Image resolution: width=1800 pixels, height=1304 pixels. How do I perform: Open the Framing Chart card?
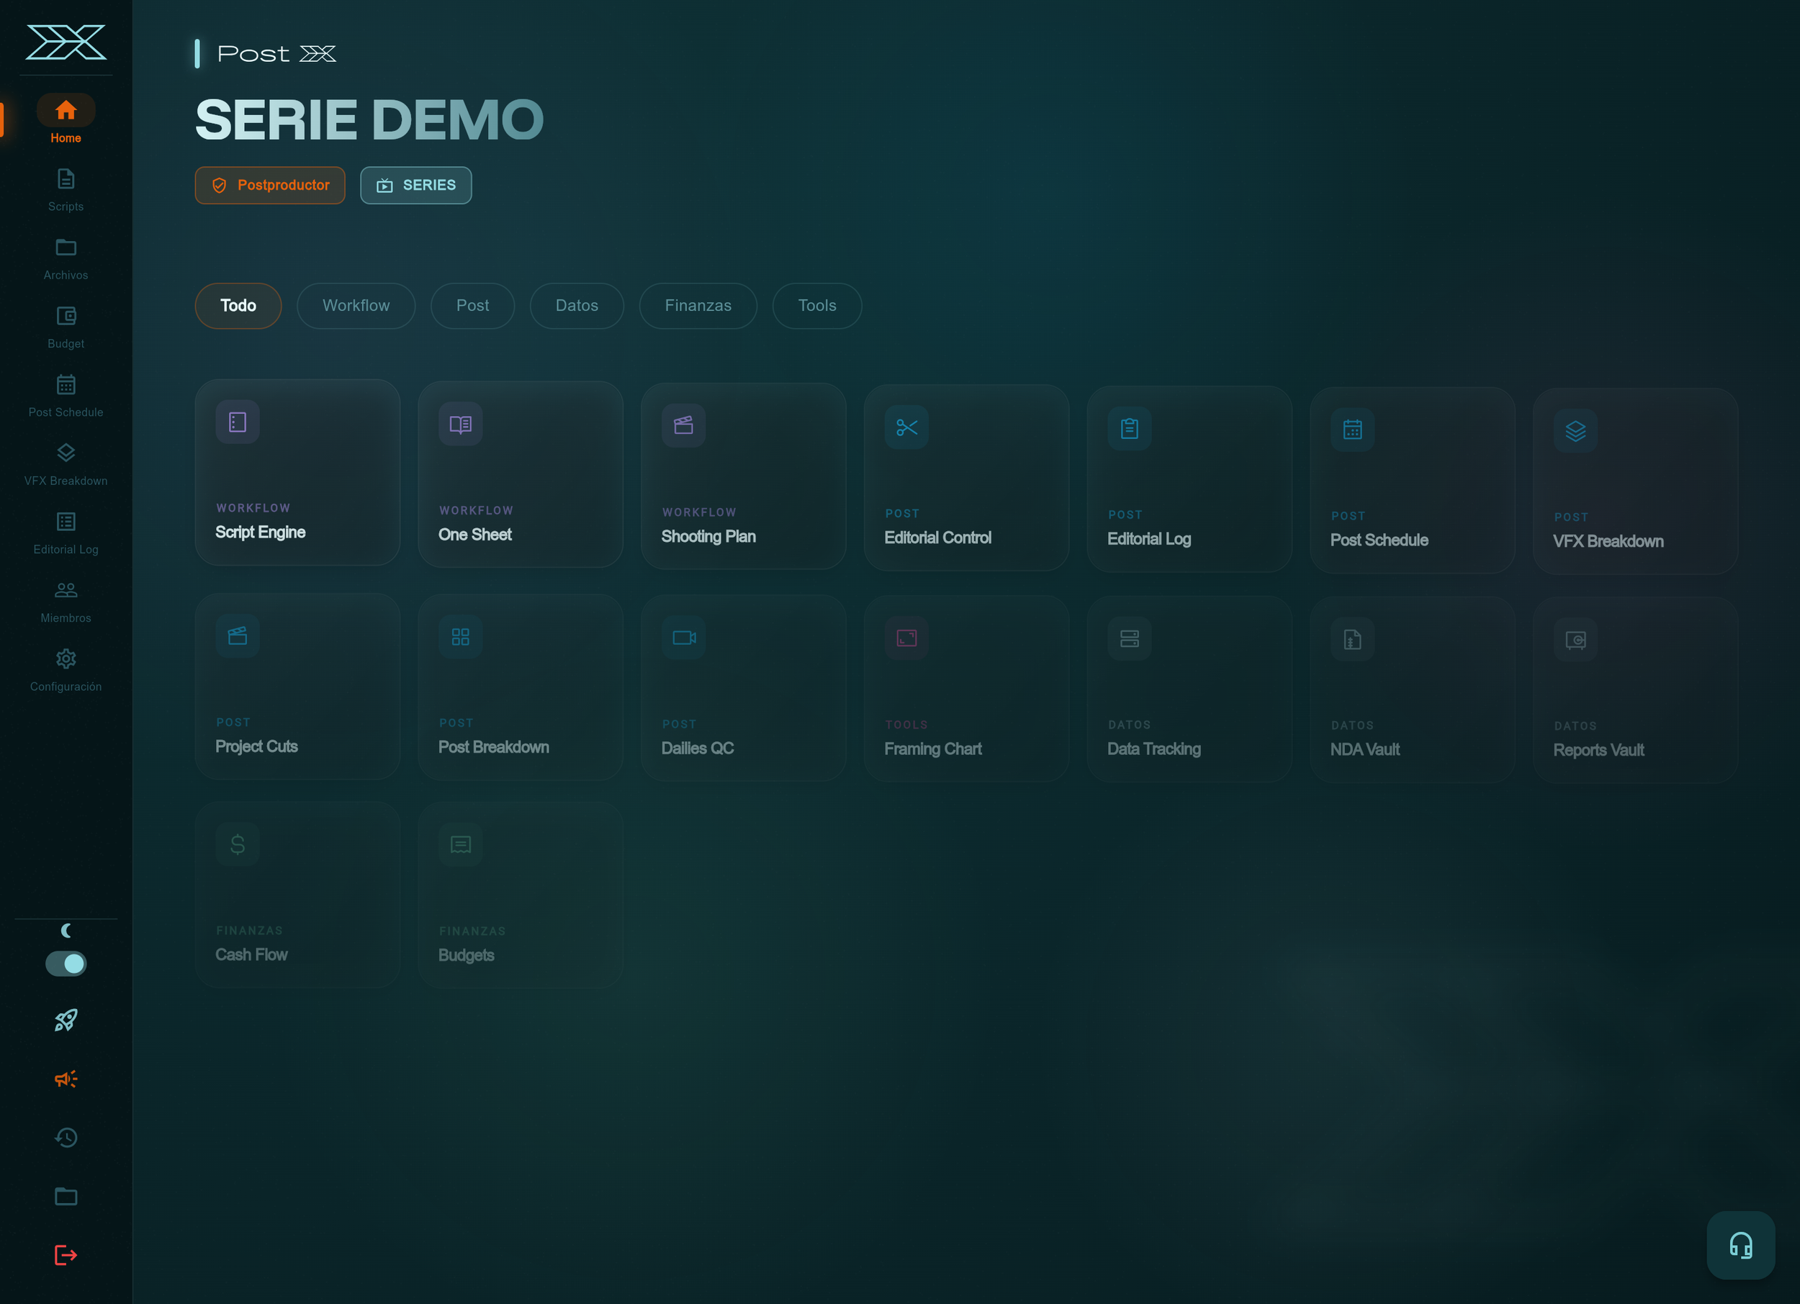(x=966, y=689)
